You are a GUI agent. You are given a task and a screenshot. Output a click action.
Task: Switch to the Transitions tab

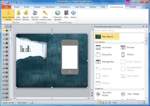[x=50, y=7]
